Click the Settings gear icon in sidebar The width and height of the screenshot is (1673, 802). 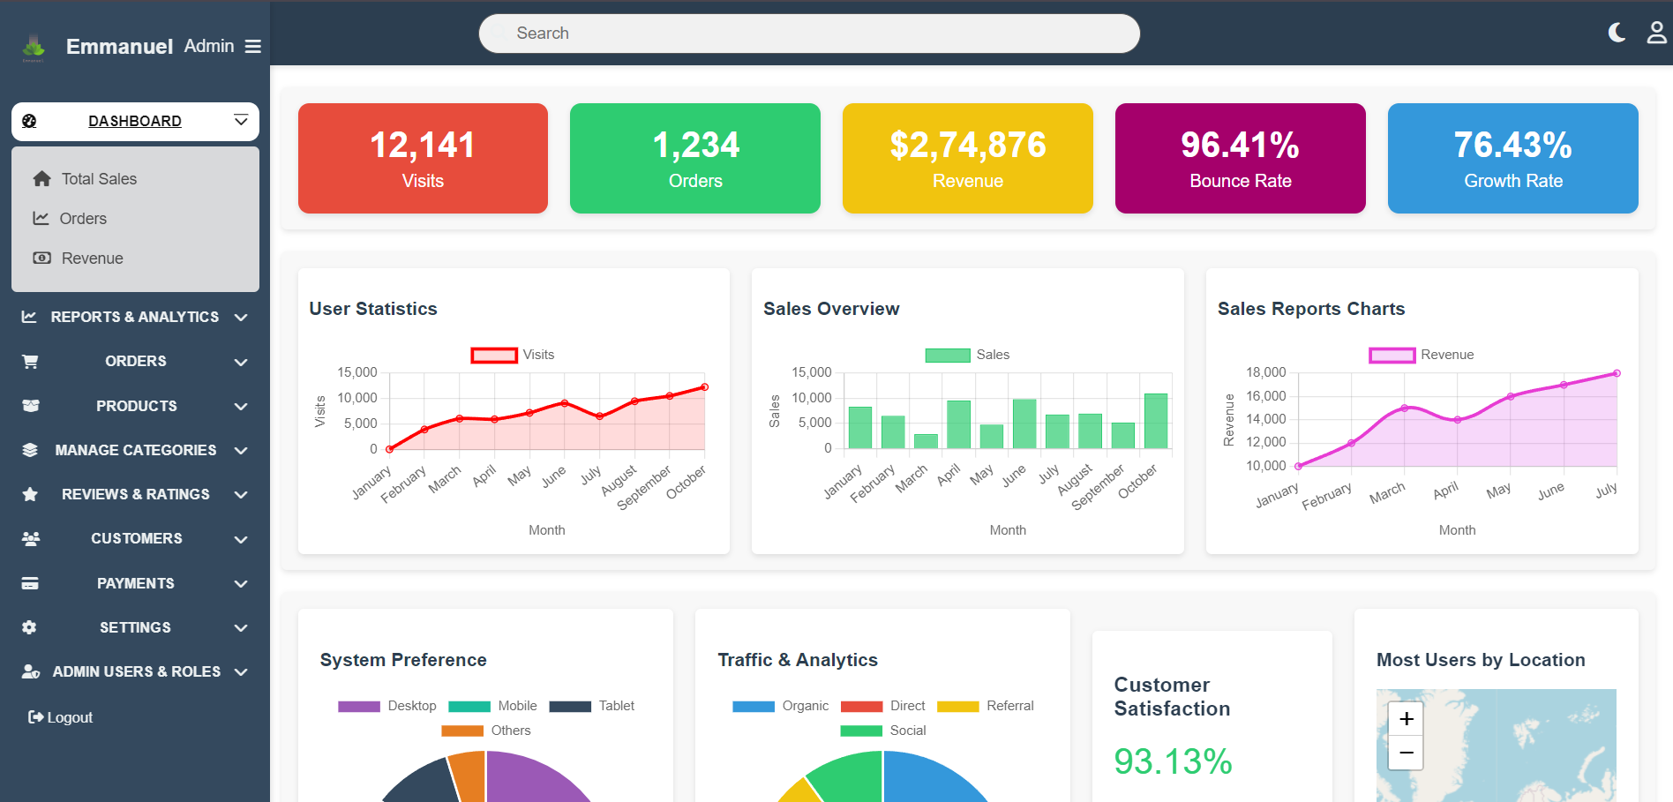29,627
